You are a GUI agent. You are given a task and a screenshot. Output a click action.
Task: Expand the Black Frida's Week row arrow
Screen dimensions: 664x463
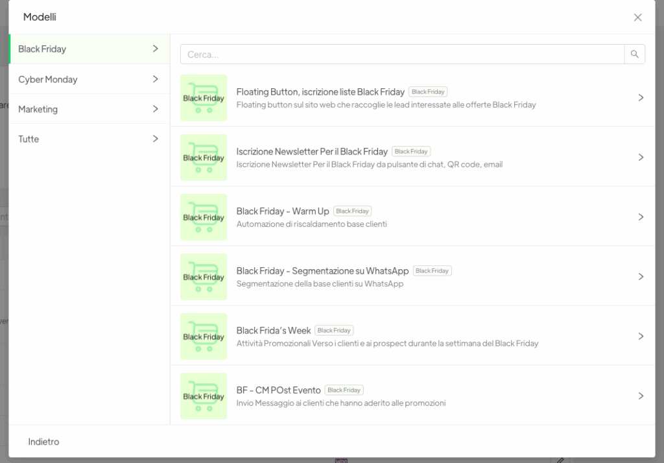click(641, 337)
